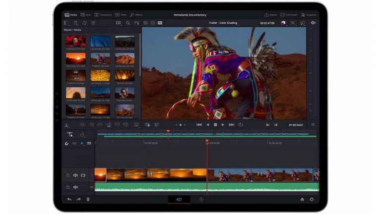Screen dimensions: 381x214
Task: Click the source overwrite icon
Action: (126, 125)
